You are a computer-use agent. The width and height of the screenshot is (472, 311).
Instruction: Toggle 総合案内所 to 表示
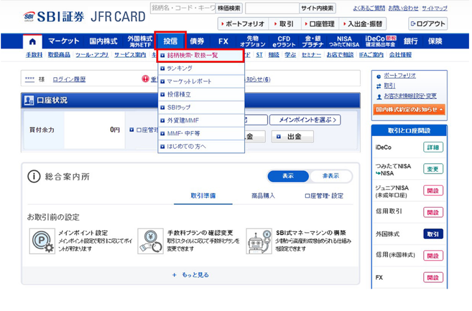pos(288,176)
